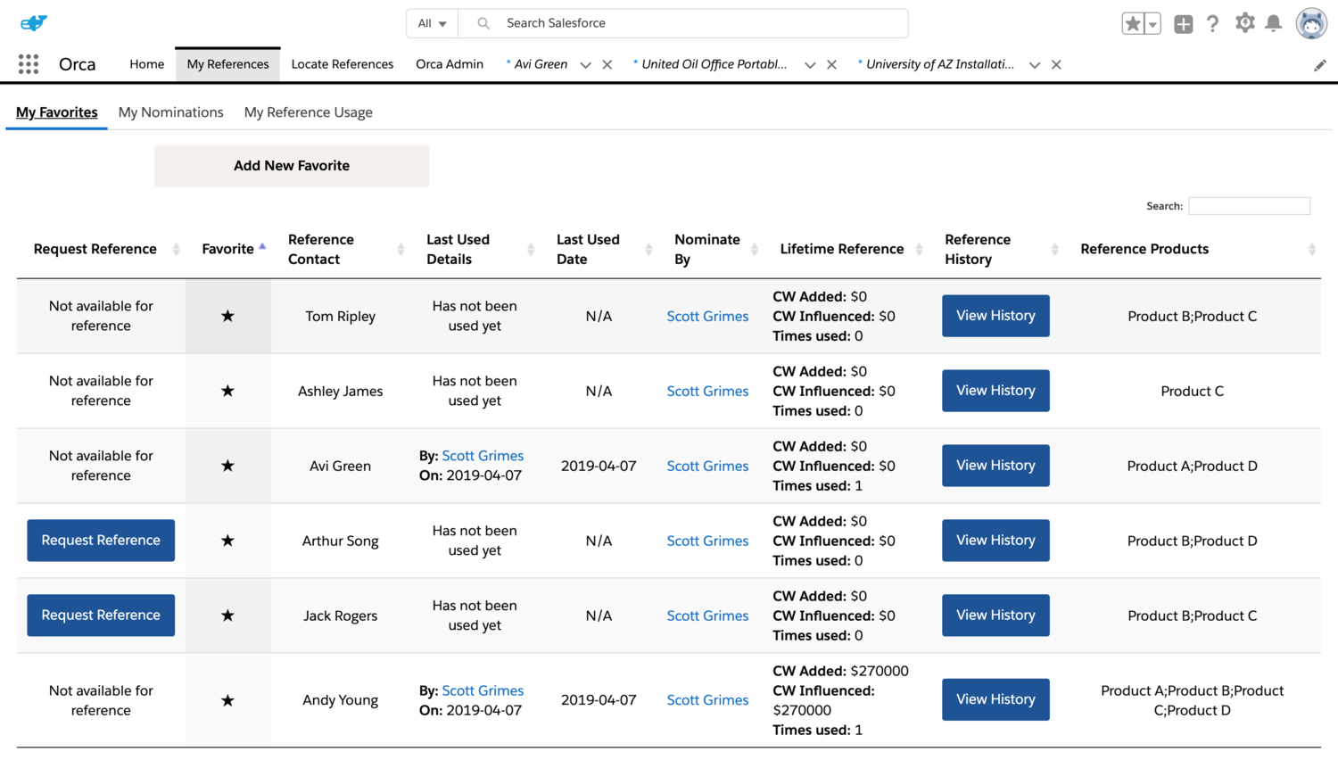Open the App Launcher grid icon
Viewport: 1338px width, 760px height.
click(29, 64)
